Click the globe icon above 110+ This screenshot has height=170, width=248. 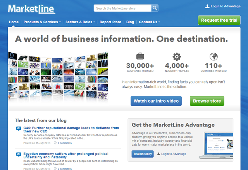pos(214,57)
